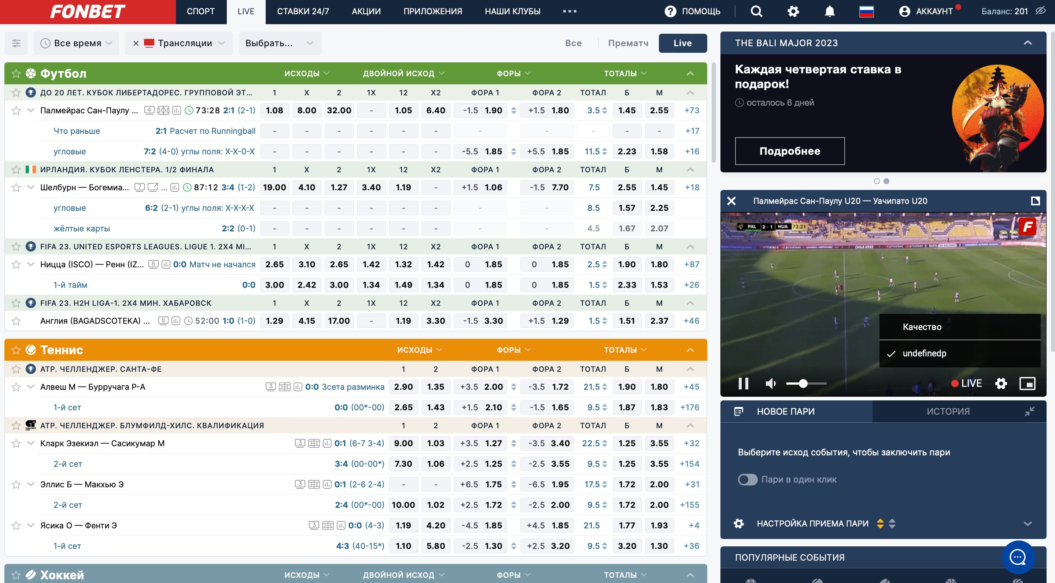Expand НАСТРОЙКА ПРИЕМА ПАРИ section
This screenshot has width=1055, height=583.
[1027, 524]
